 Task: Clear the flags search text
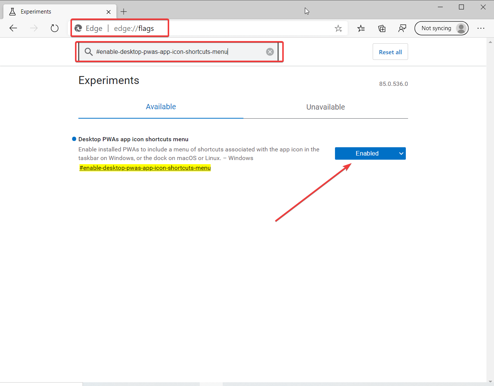point(270,52)
